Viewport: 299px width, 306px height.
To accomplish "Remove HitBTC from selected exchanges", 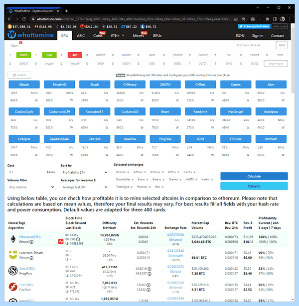I will click(196, 180).
